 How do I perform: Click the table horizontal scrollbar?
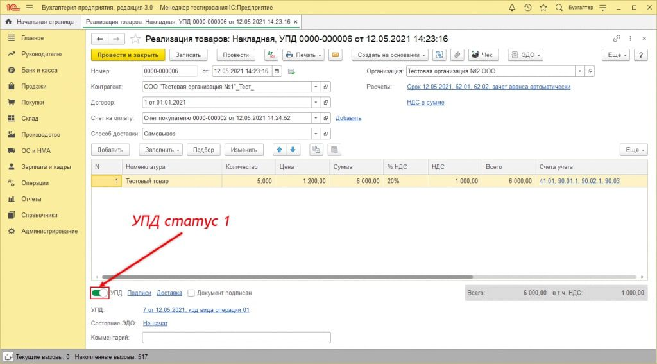(288, 277)
